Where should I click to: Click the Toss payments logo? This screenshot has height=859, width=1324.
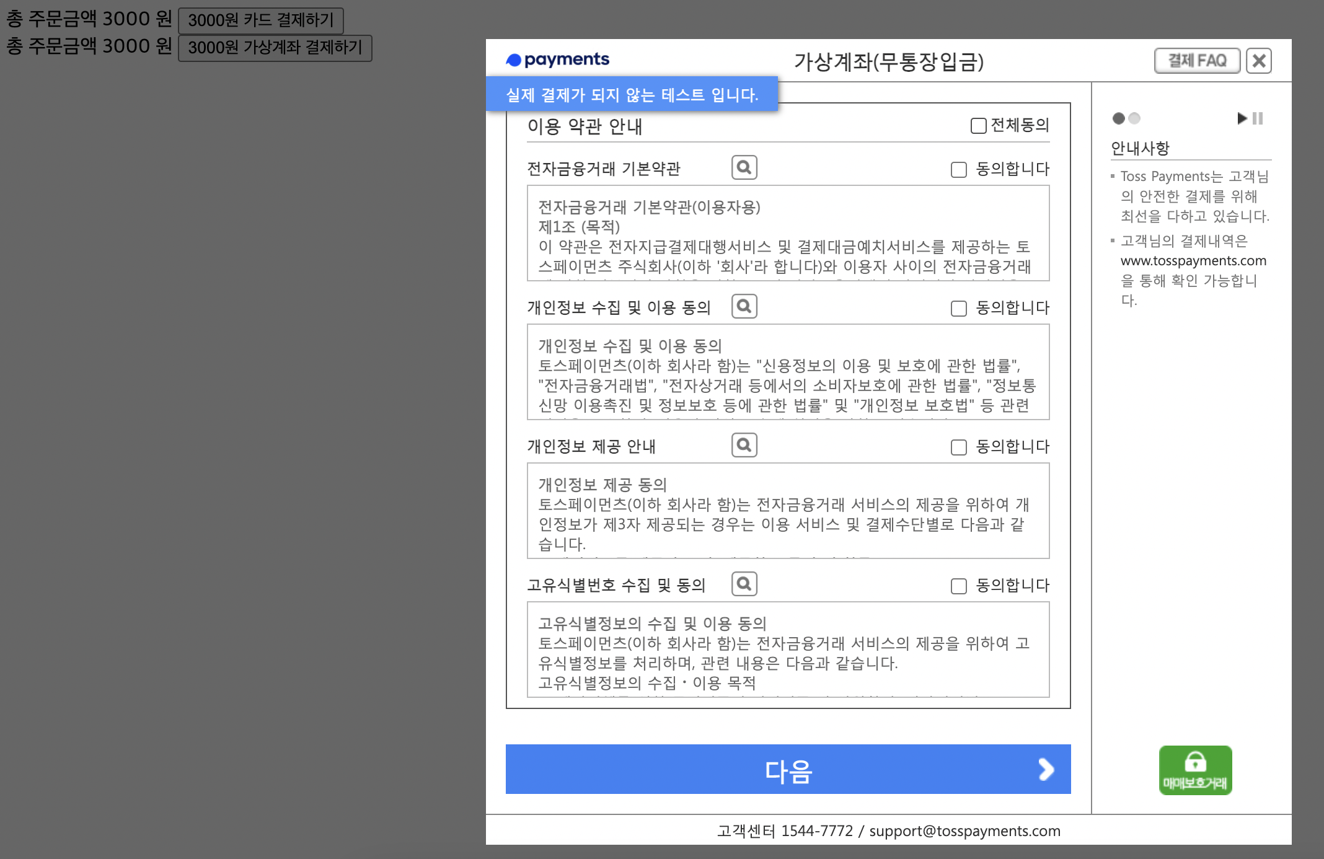[x=557, y=59]
